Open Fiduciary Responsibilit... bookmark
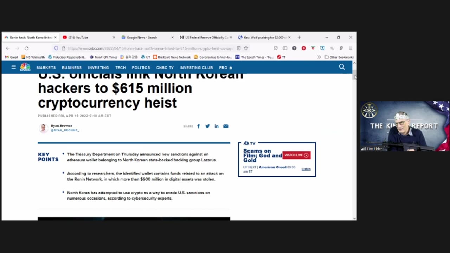Screen dimensions: 450x253 pos(67,57)
